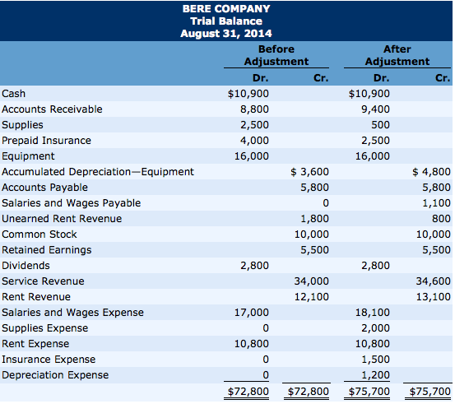Click Accumulated Depreciation credit amount $ 4,800
Viewport: 455px width, 404px height.
coord(431,172)
